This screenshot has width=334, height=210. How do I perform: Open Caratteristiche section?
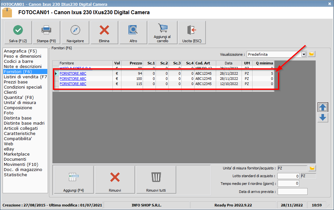(x=20, y=134)
